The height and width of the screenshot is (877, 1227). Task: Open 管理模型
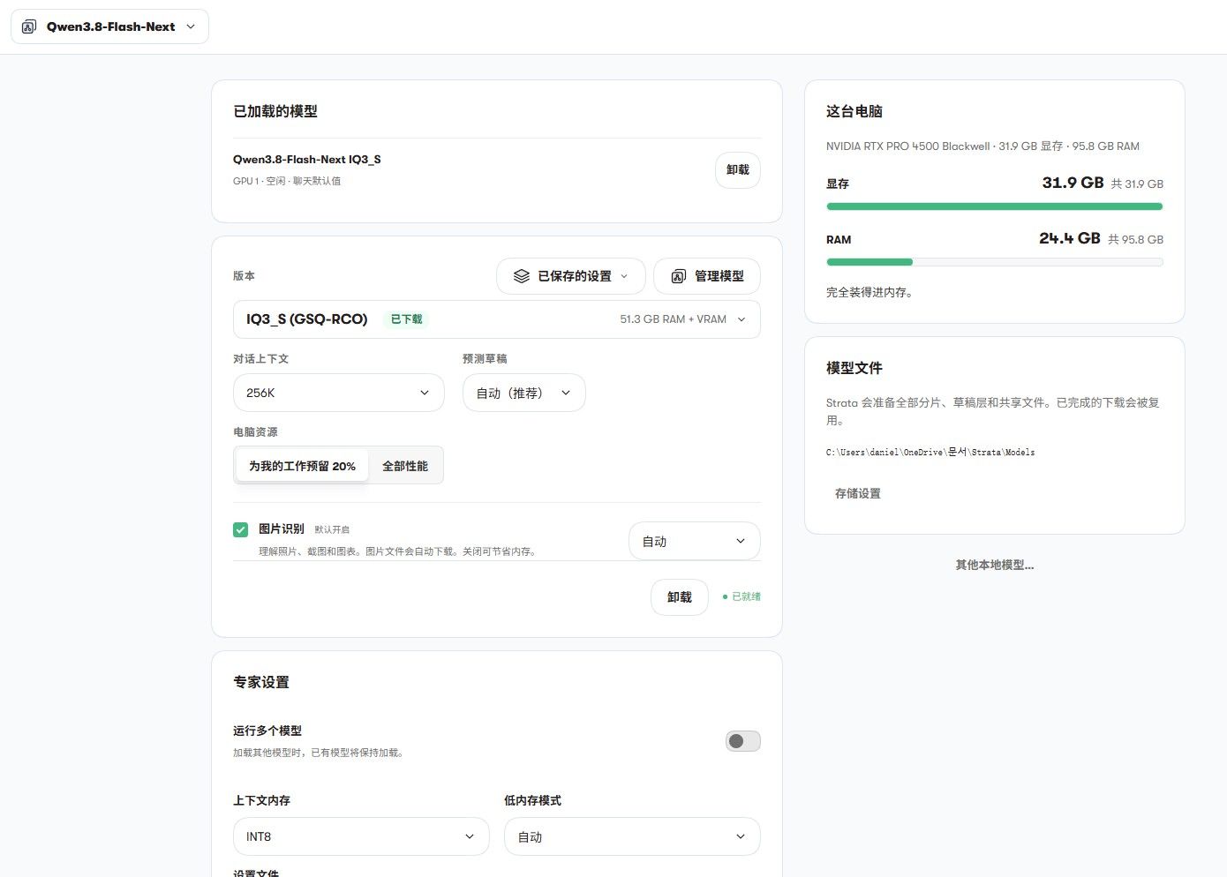click(x=706, y=276)
